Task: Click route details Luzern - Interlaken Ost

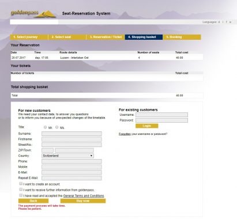Action: pos(74,58)
